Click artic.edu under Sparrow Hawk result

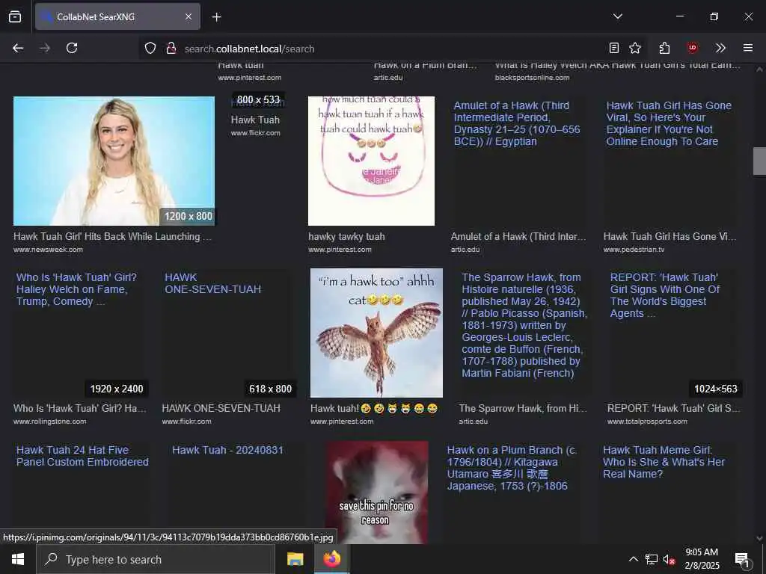click(x=473, y=422)
